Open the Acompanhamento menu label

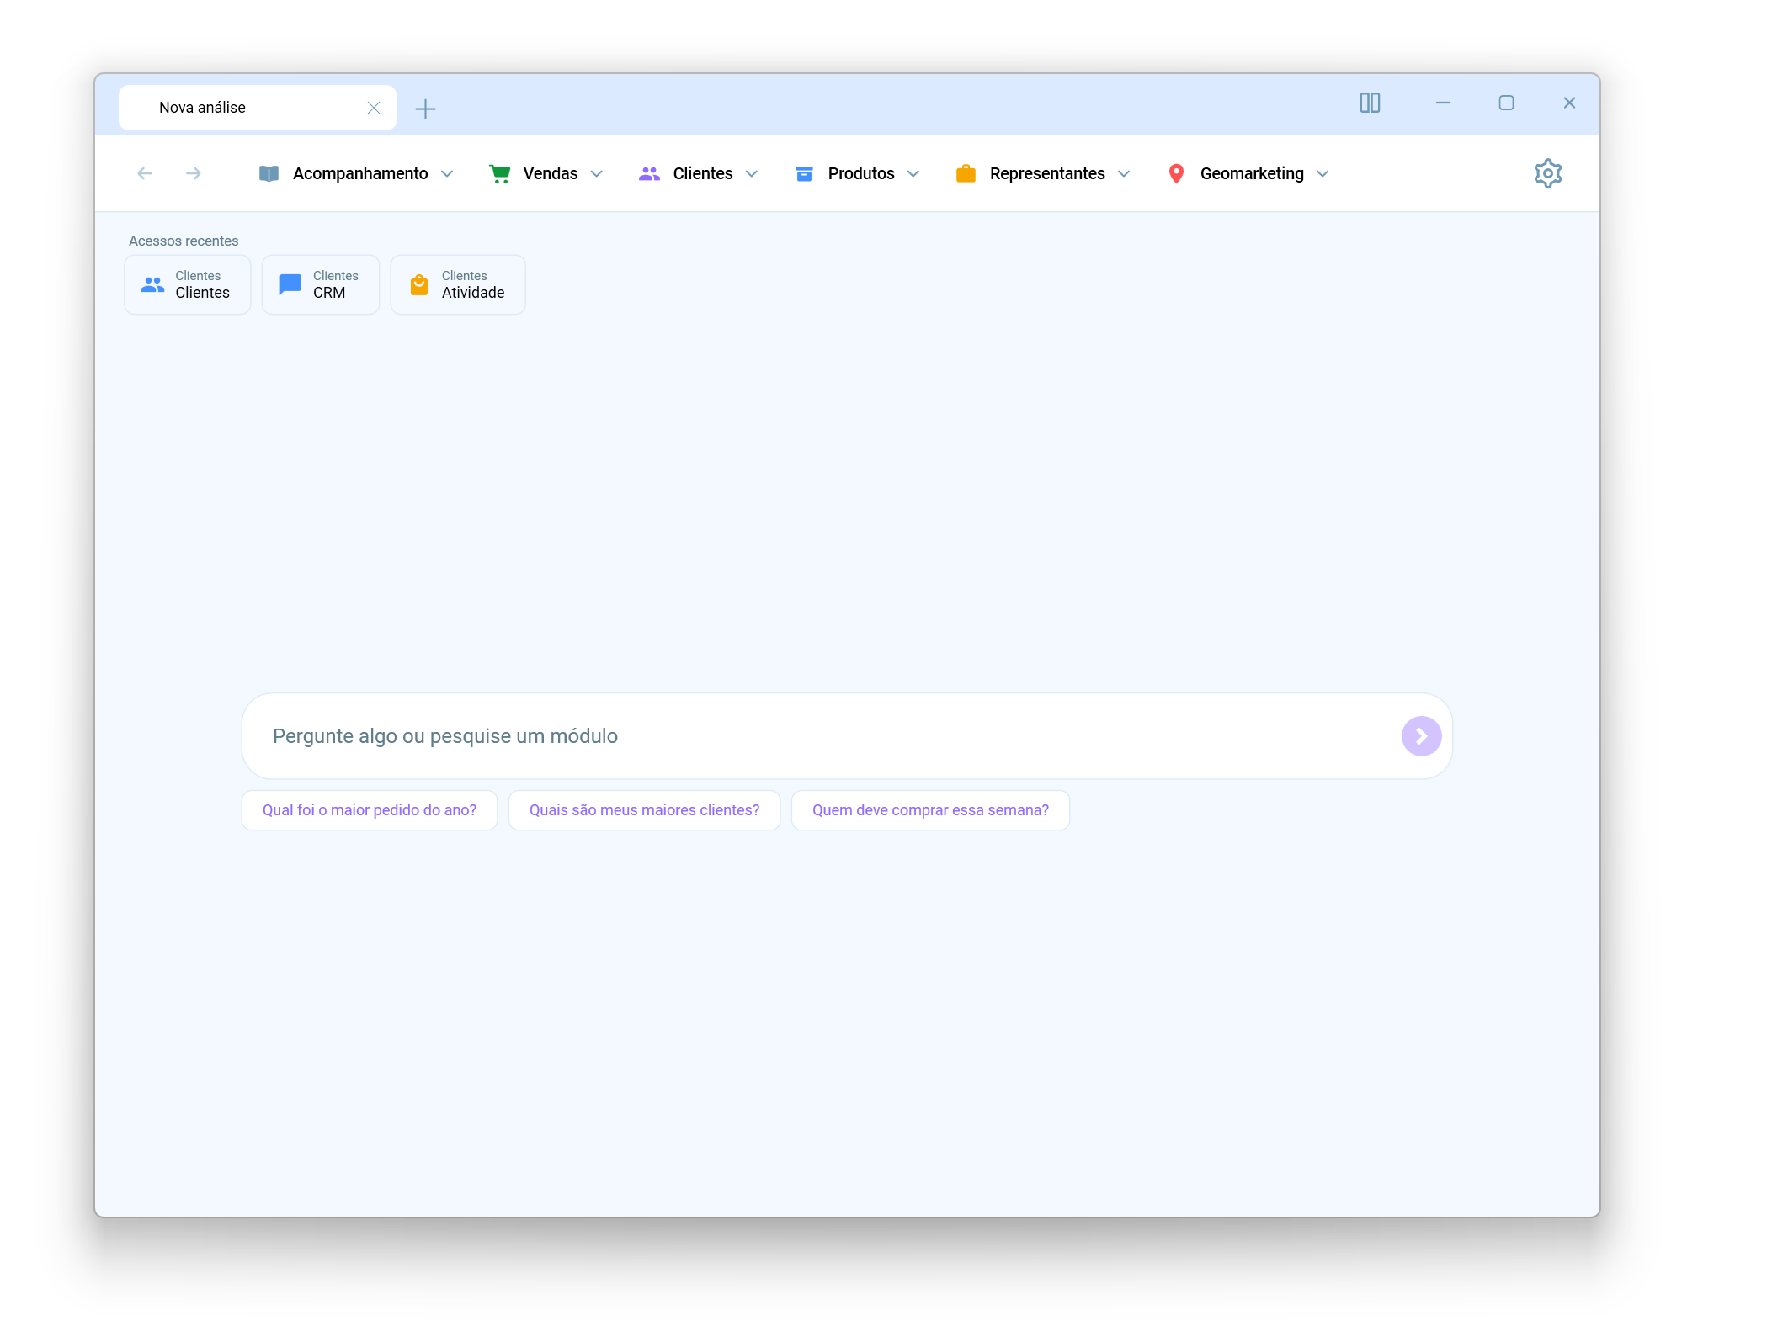click(360, 173)
